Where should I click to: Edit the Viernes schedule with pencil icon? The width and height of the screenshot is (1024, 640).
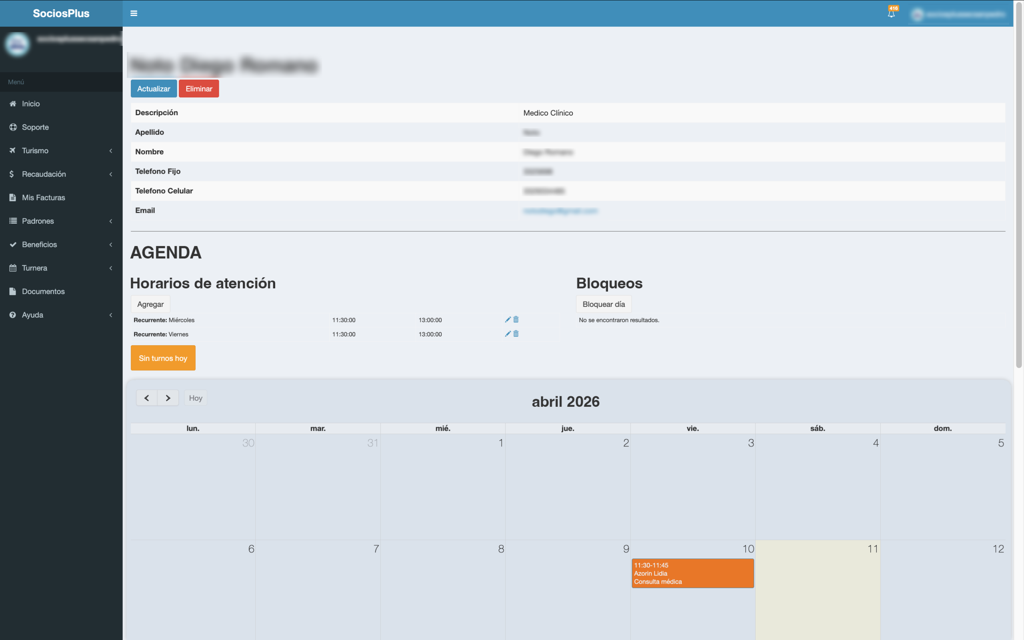(508, 334)
